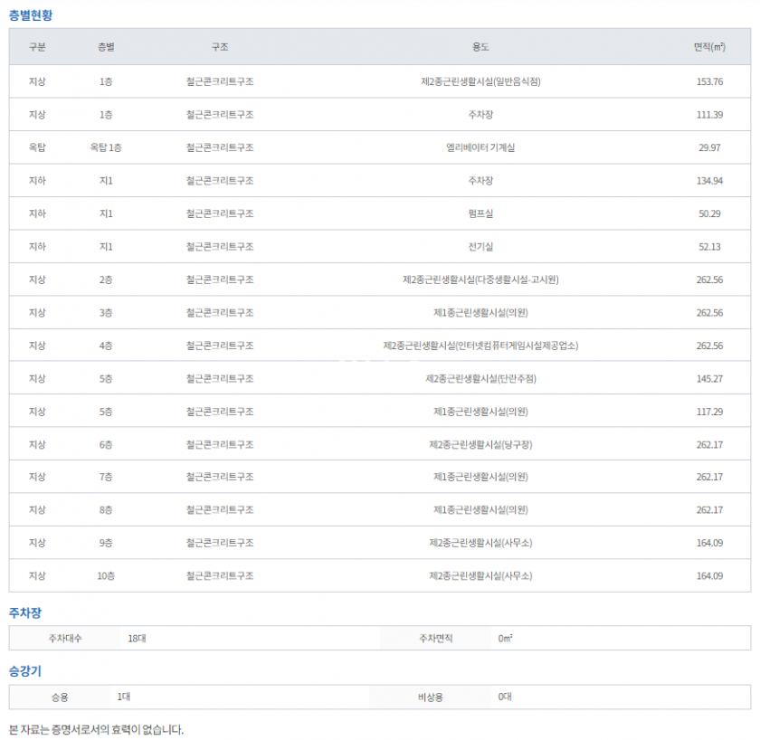Viewport: 760px width, 740px height.
Task: Click the 층별 column header
Action: click(x=106, y=47)
